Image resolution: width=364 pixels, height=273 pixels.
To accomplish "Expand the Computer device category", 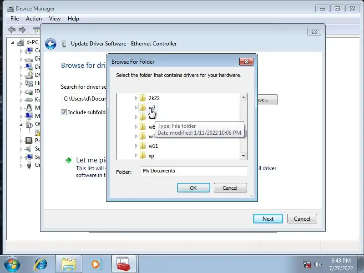I will coord(21,51).
